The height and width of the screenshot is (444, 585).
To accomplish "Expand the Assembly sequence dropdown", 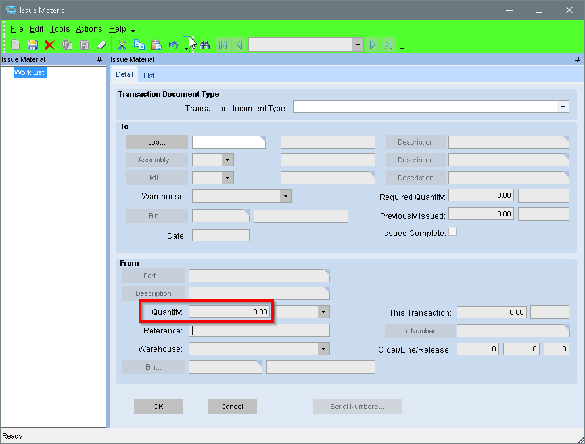I will (x=227, y=160).
